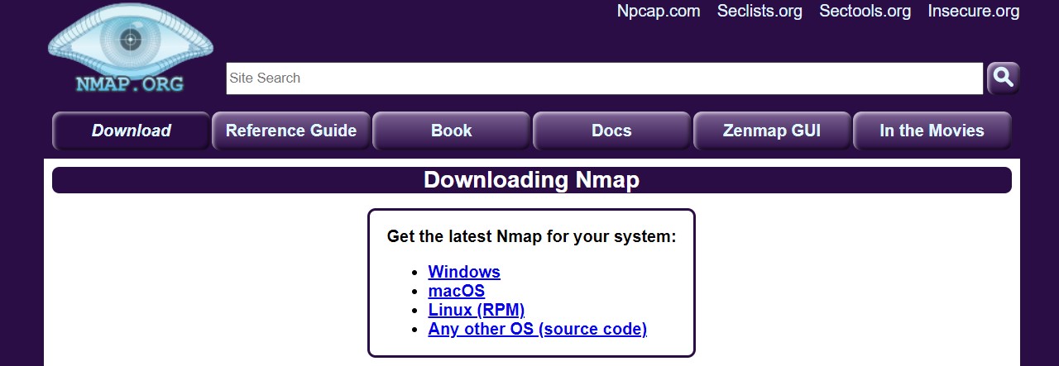Select the Zenmap GUI tab
Image resolution: width=1059 pixels, height=366 pixels.
point(772,131)
